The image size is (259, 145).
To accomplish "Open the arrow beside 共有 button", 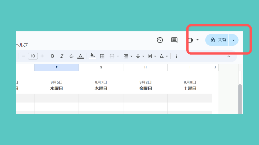I will coord(233,40).
